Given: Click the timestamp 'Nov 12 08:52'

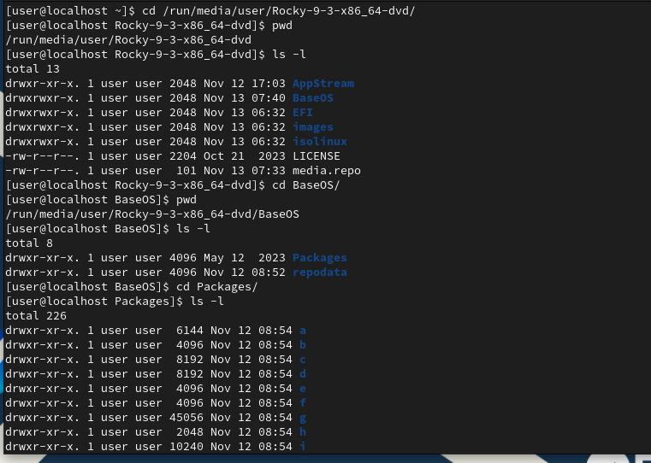Looking at the screenshot, I should 245,273.
